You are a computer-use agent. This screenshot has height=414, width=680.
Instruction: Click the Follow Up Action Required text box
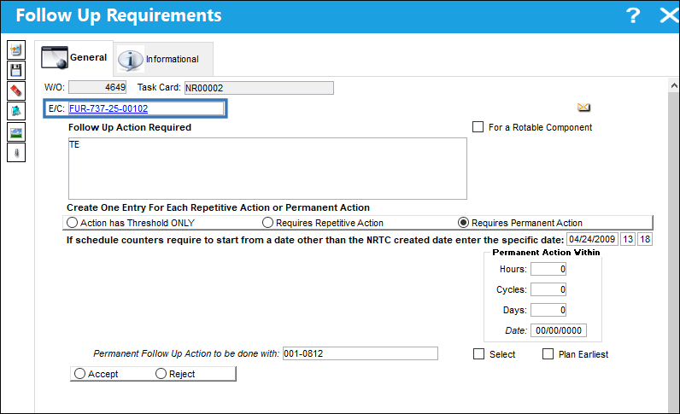pos(267,169)
